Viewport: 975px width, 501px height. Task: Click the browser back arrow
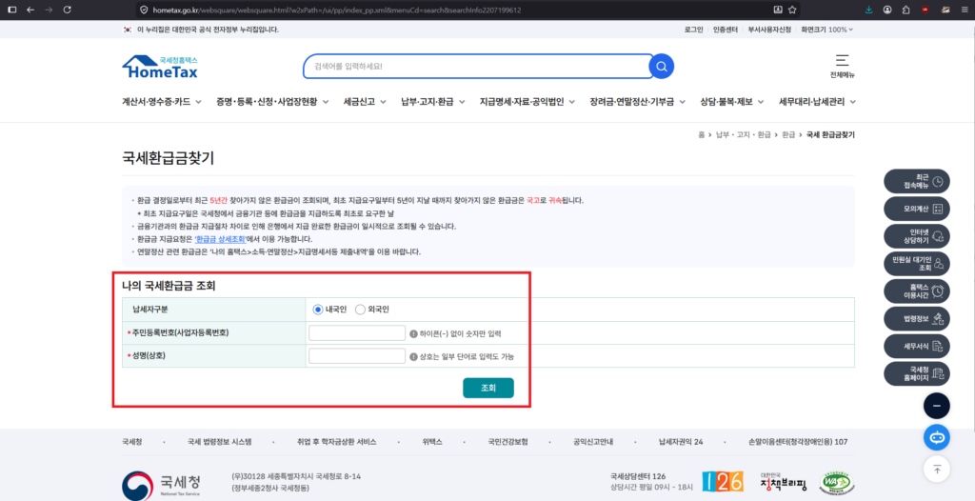30,10
